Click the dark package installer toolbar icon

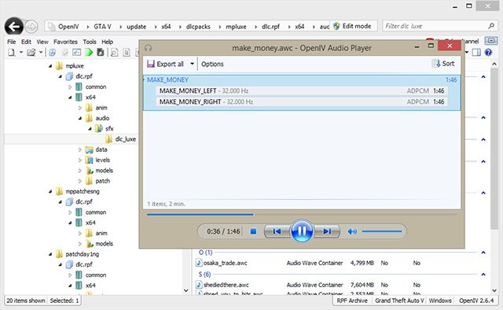(101, 53)
